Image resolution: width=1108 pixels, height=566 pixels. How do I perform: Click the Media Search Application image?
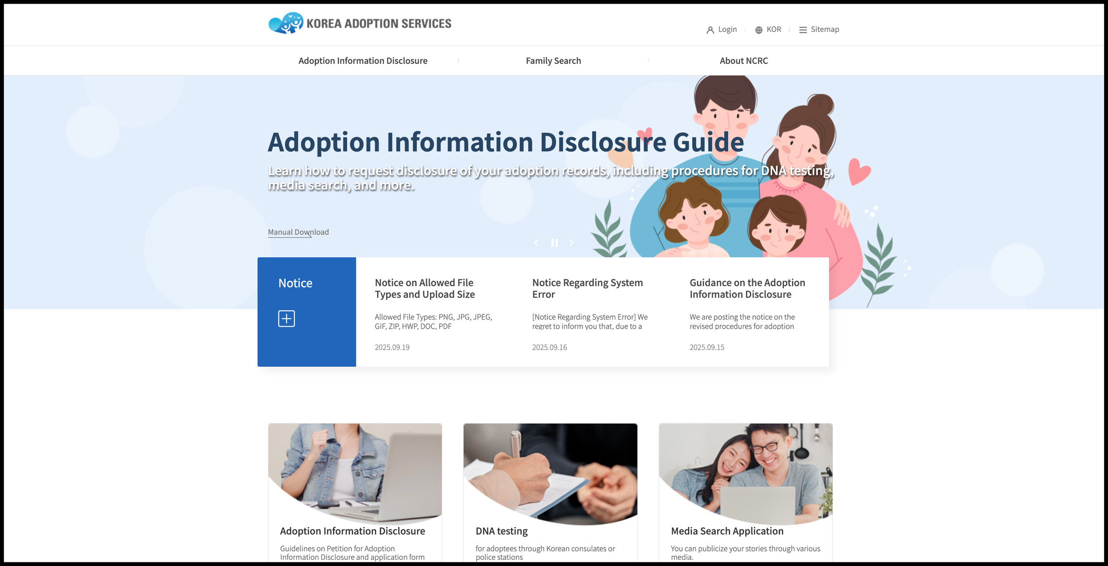(745, 472)
